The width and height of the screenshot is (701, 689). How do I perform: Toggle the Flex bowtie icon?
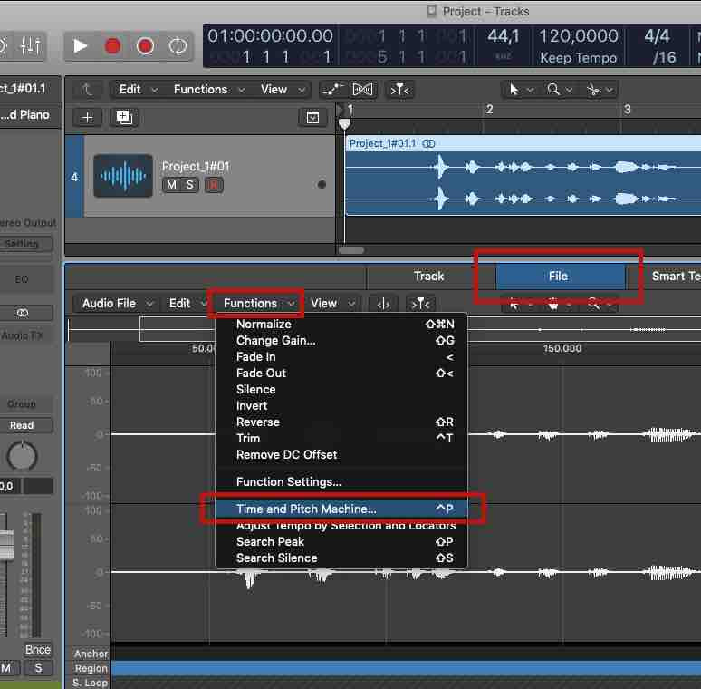(362, 90)
